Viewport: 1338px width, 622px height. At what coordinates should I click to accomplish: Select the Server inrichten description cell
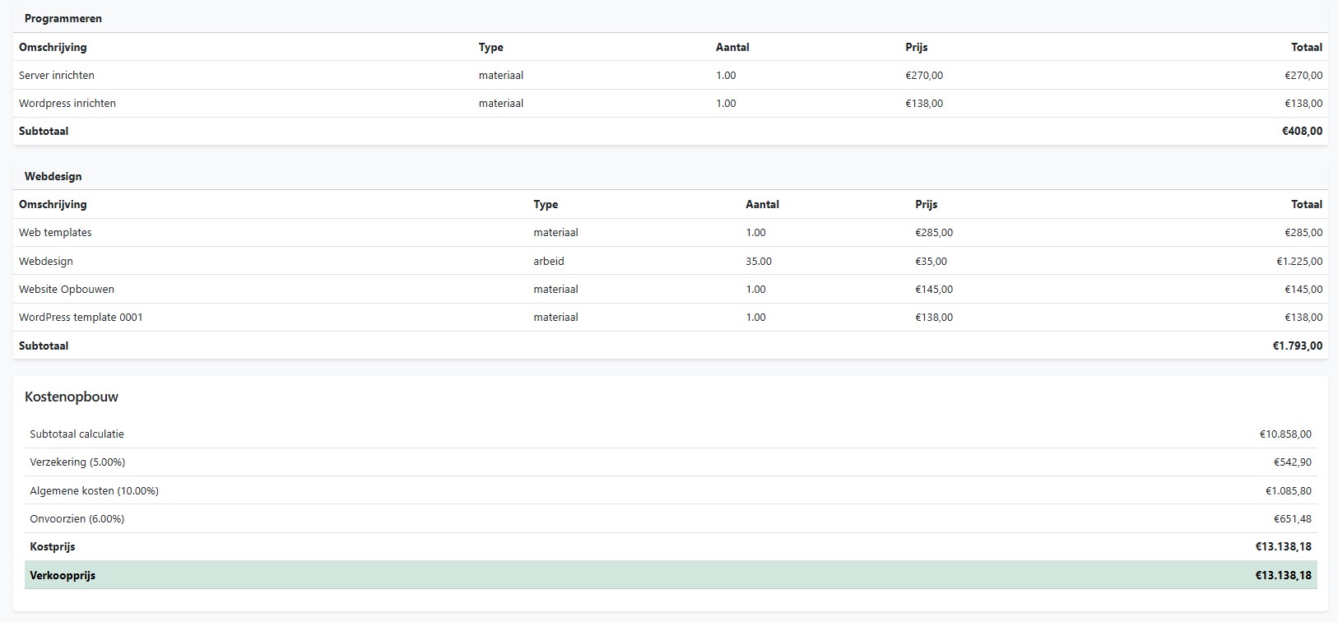click(x=57, y=75)
